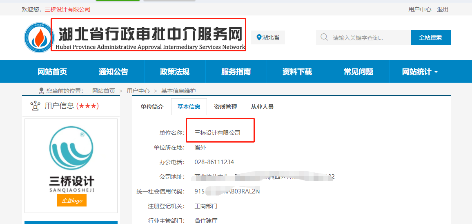472x224 pixels.
Task: Open 用户中心 link in top bar
Action: point(420,9)
